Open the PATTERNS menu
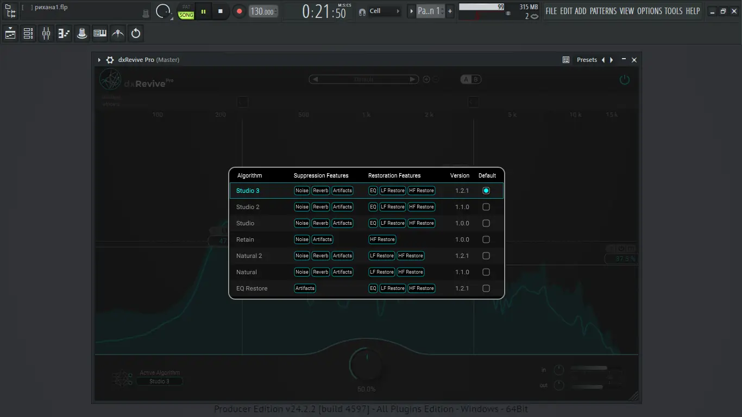742x417 pixels. [603, 11]
